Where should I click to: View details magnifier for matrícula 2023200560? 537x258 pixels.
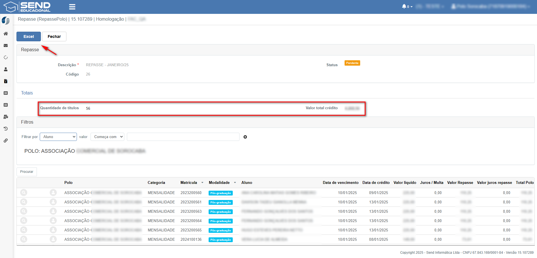[x=24, y=193]
